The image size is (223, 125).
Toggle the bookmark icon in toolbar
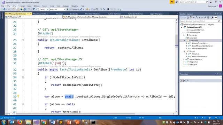pos(108,9)
